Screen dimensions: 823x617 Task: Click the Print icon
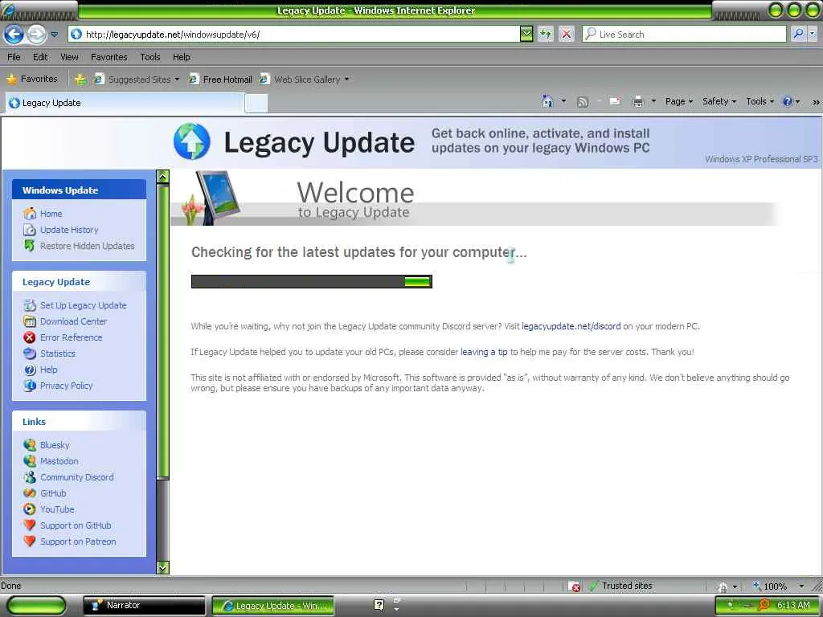(637, 101)
